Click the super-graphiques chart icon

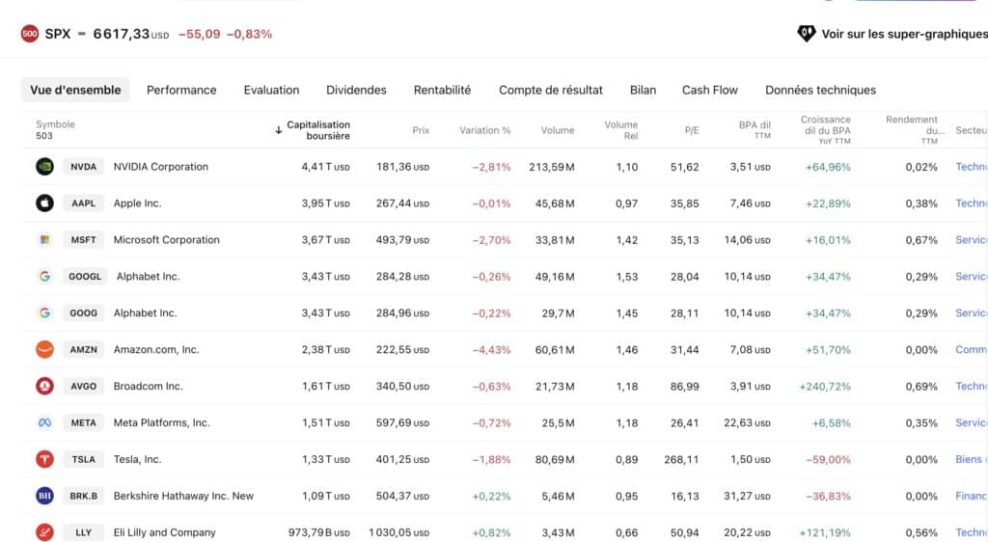coord(807,34)
